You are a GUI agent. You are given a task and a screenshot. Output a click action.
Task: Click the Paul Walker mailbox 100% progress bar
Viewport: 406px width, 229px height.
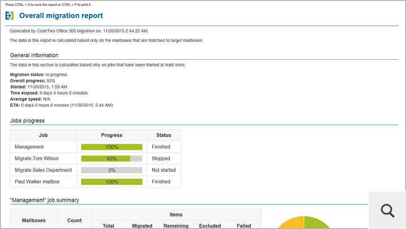tap(111, 182)
